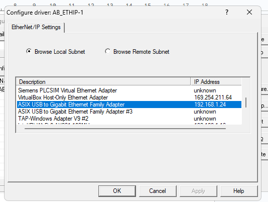
Task: Click the Help button
Action: pos(239,191)
